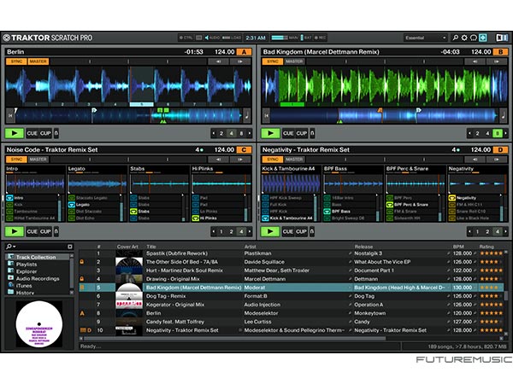Sort by the Artist column header
The width and height of the screenshot is (513, 384).
[x=251, y=247]
